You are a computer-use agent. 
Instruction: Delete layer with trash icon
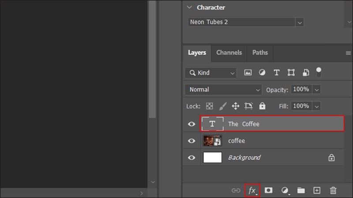tap(333, 191)
